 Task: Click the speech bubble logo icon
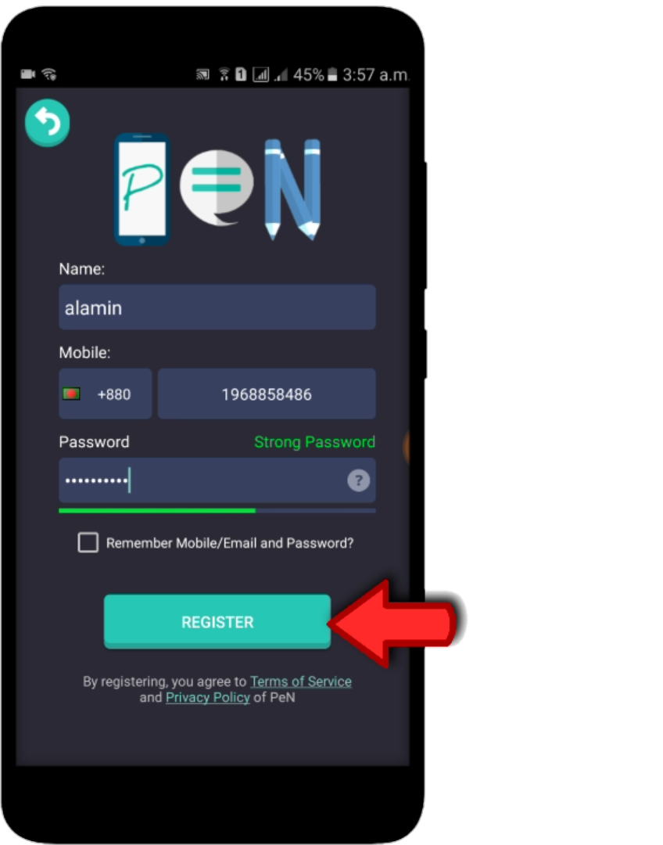pyautogui.click(x=216, y=188)
